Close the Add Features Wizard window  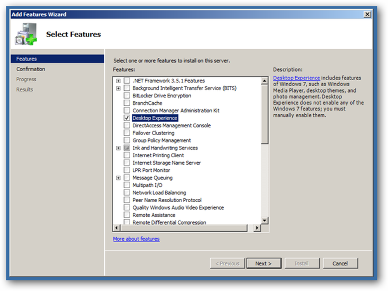[x=367, y=14]
